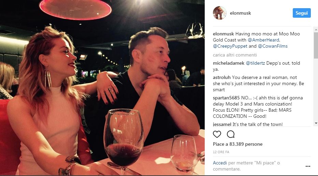View the "Piace a 83.389 persone" likes list
The height and width of the screenshot is (176, 318).
click(x=238, y=144)
